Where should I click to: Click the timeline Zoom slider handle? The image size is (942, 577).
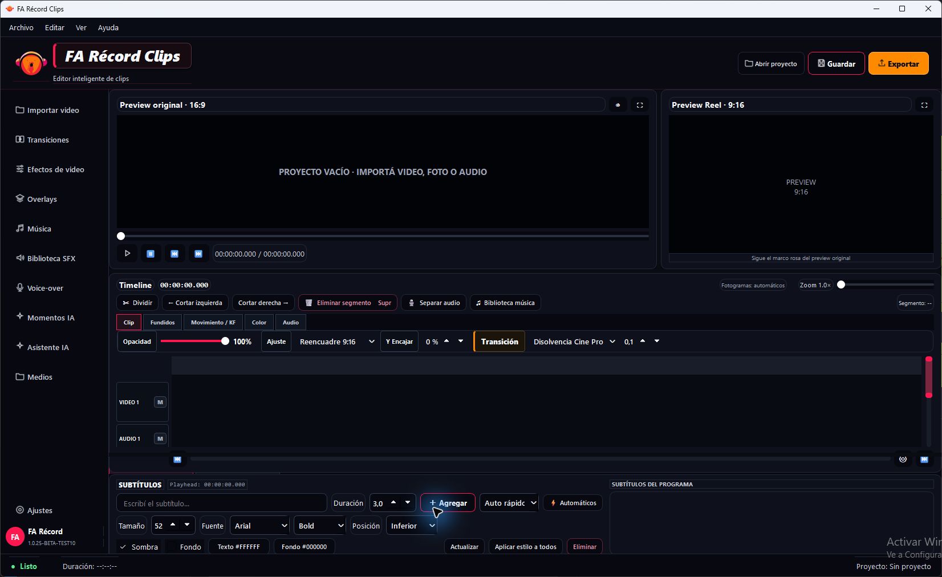841,285
